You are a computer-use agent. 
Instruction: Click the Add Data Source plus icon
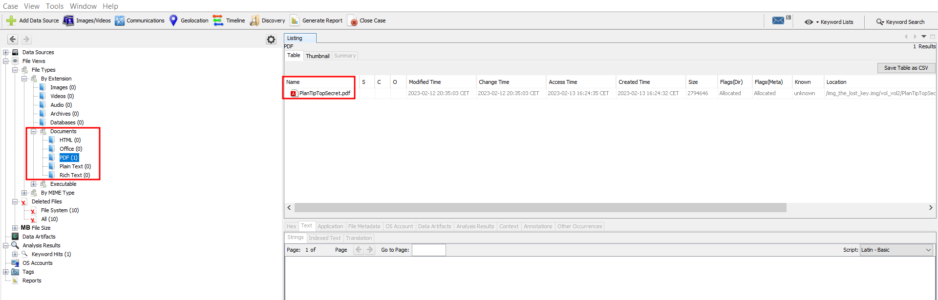(11, 20)
